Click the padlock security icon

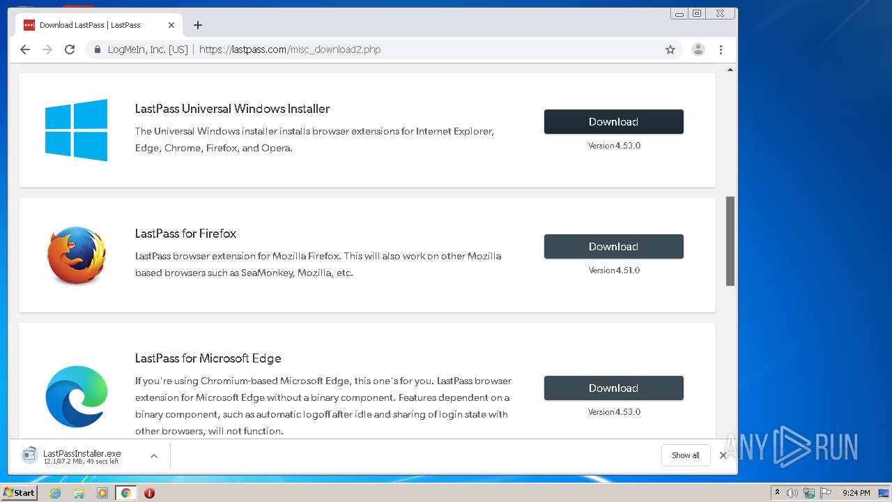coord(98,50)
